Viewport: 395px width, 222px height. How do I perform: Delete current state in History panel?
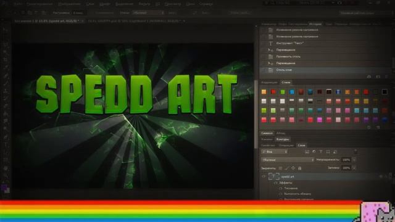pyautogui.click(x=386, y=76)
